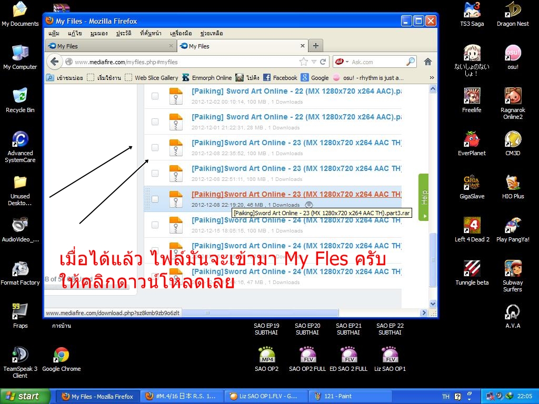Viewport: 539px width, 404px height.
Task: Launch osu! desktop shortcut
Action: 513,57
